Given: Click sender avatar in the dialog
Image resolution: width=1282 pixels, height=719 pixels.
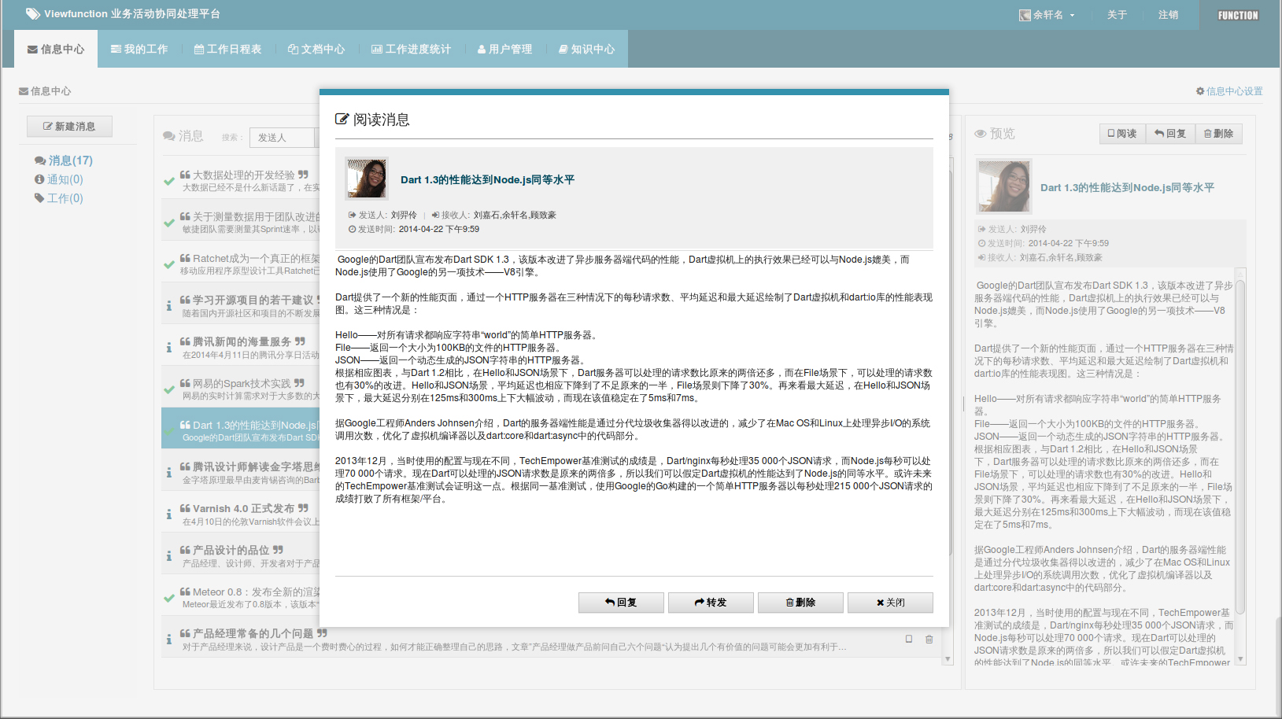Looking at the screenshot, I should point(367,178).
